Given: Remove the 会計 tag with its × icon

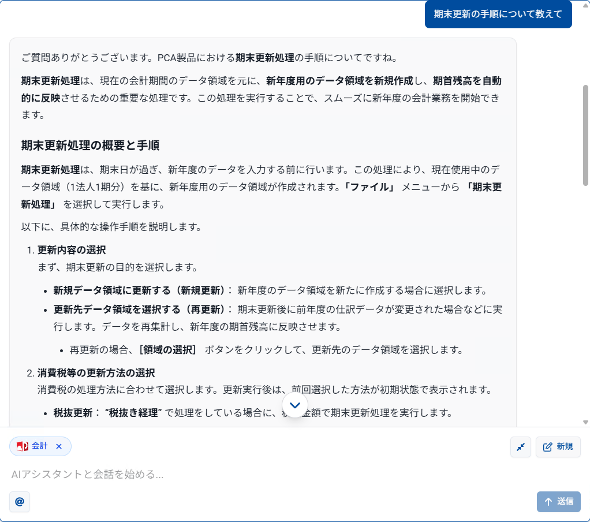Looking at the screenshot, I should point(58,446).
